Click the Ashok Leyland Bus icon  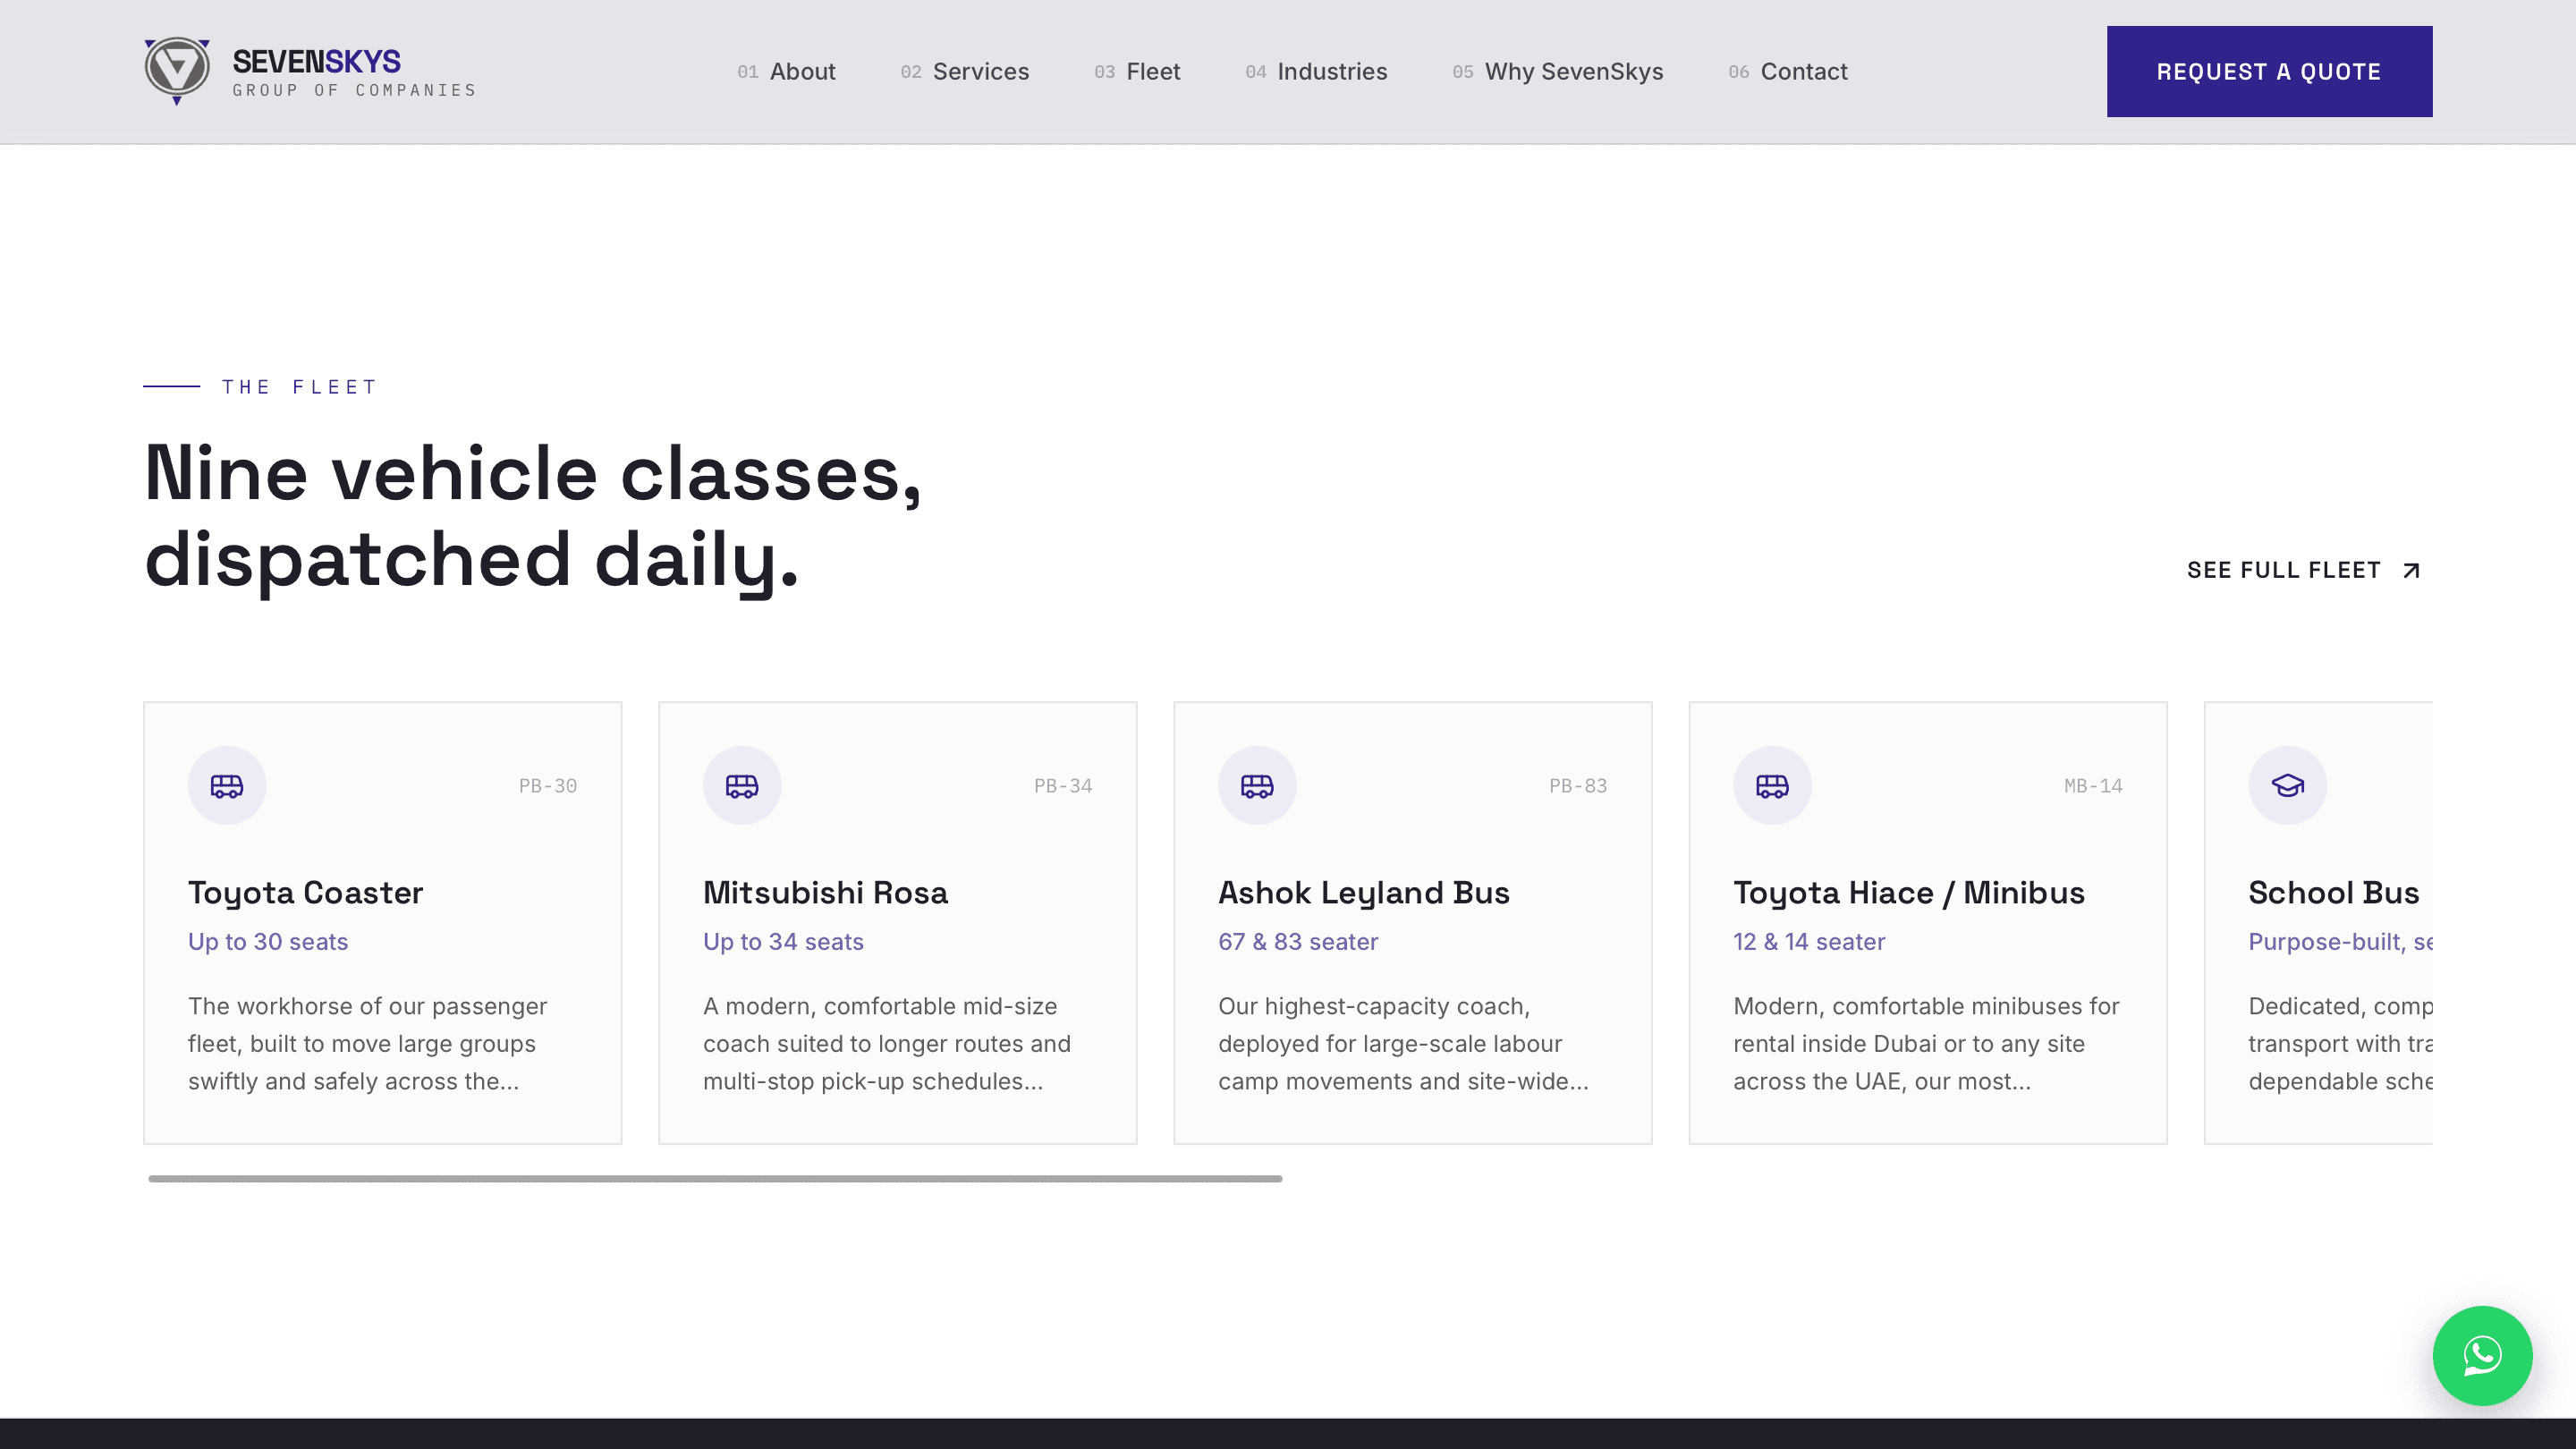(x=1257, y=785)
